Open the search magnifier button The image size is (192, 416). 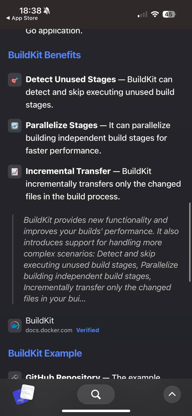tap(96, 394)
